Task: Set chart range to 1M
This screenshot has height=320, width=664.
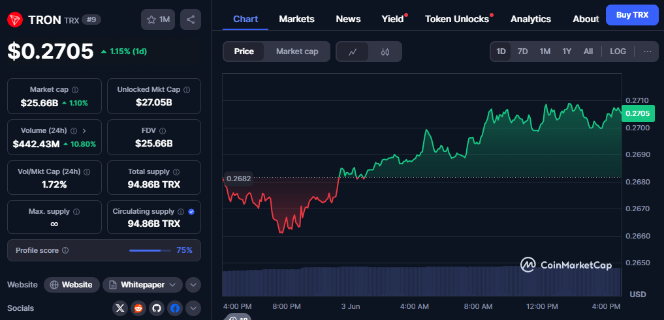Action: [x=545, y=51]
